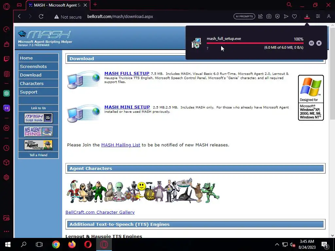
Task: Click the page vertical scrollbar
Action: 332,74
